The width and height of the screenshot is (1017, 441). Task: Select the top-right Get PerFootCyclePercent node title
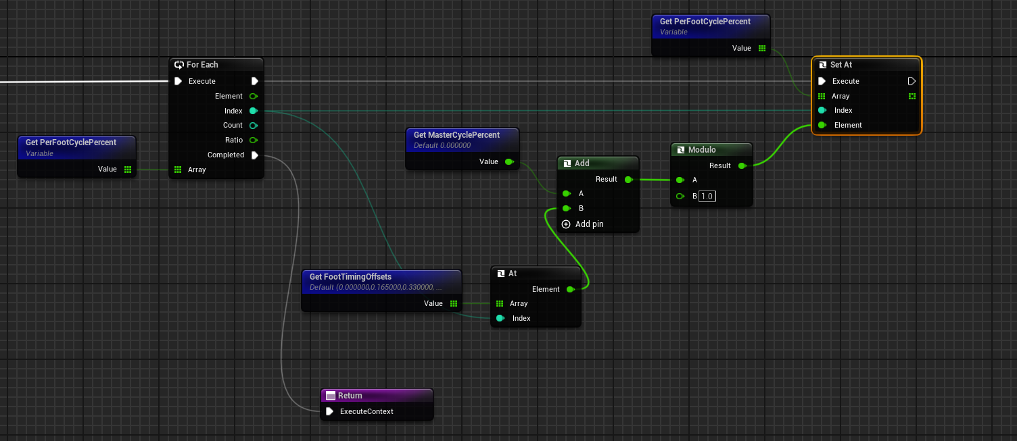(x=705, y=22)
